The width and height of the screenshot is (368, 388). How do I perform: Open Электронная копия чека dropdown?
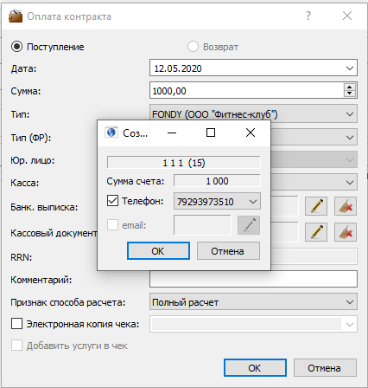click(350, 324)
